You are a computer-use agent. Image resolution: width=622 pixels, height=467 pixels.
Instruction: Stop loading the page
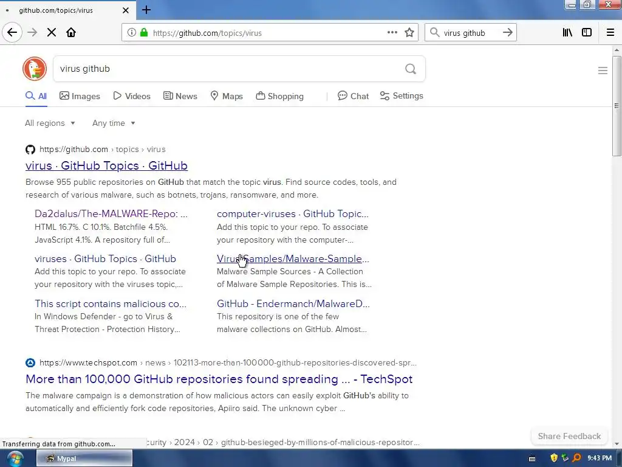(52, 33)
